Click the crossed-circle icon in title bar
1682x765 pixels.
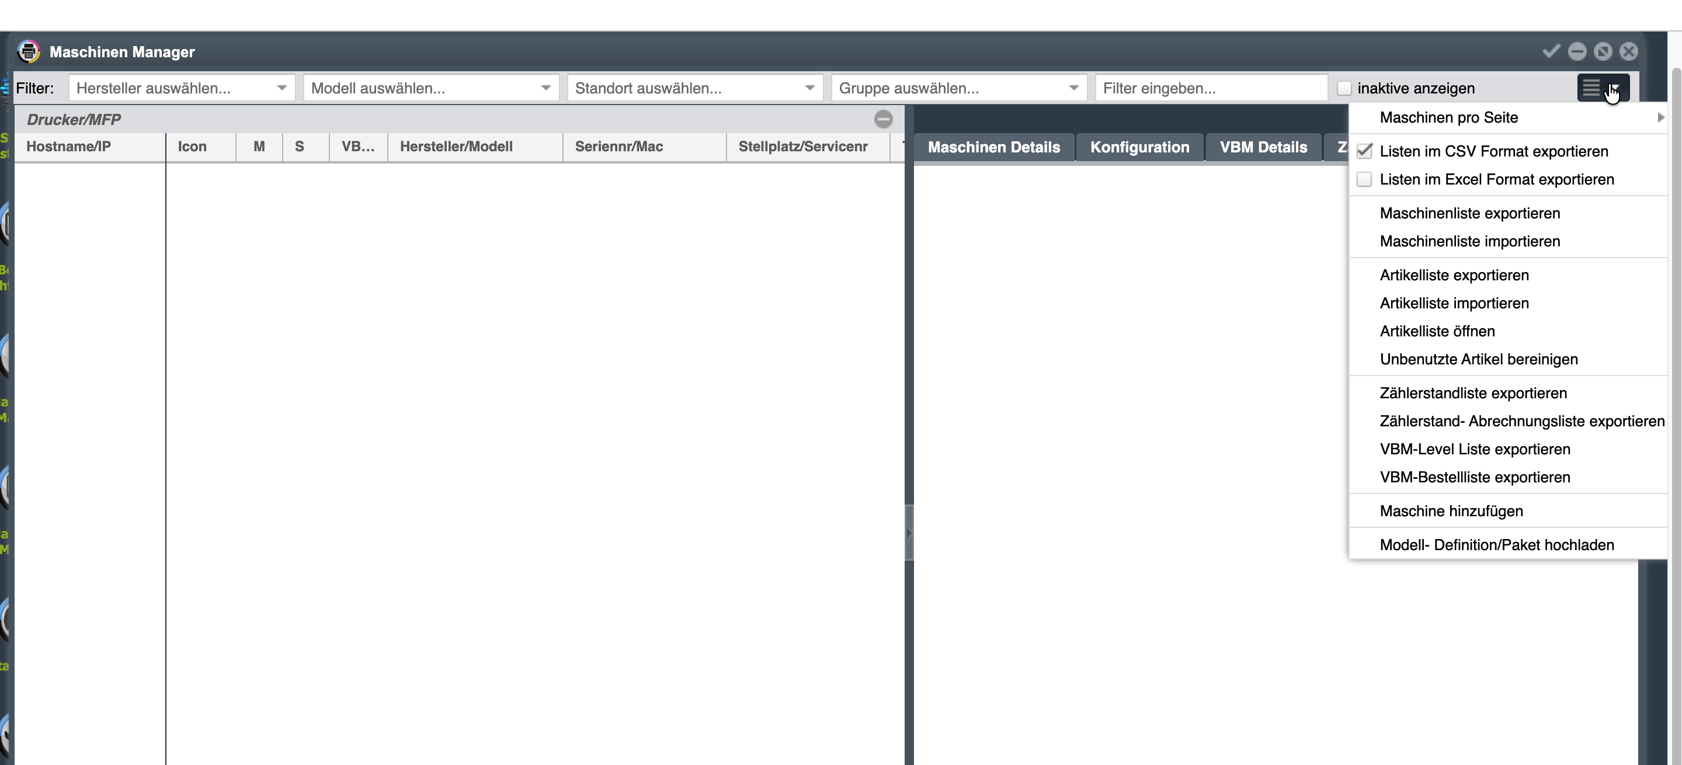(x=1603, y=51)
